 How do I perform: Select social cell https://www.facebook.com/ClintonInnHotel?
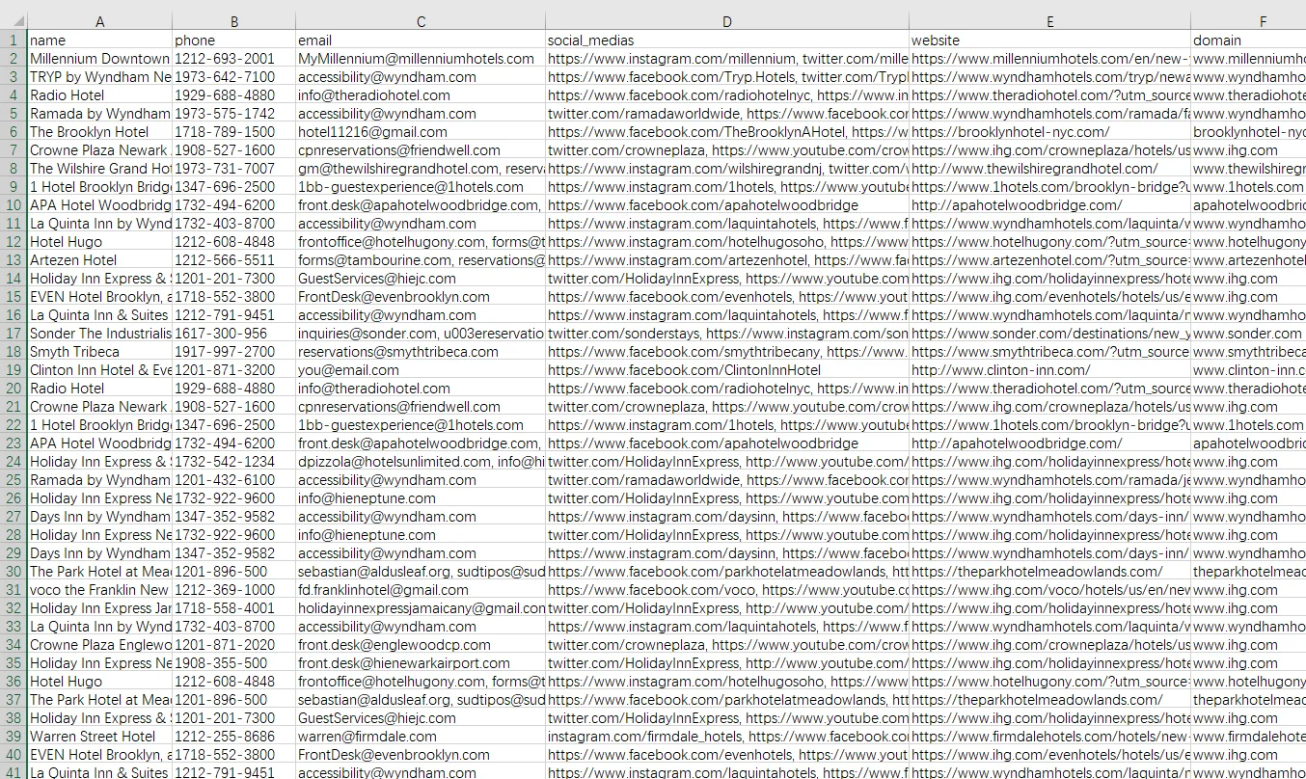(x=727, y=370)
